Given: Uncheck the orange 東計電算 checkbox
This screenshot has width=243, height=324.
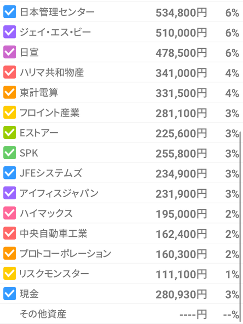Looking at the screenshot, I should 10,92.
